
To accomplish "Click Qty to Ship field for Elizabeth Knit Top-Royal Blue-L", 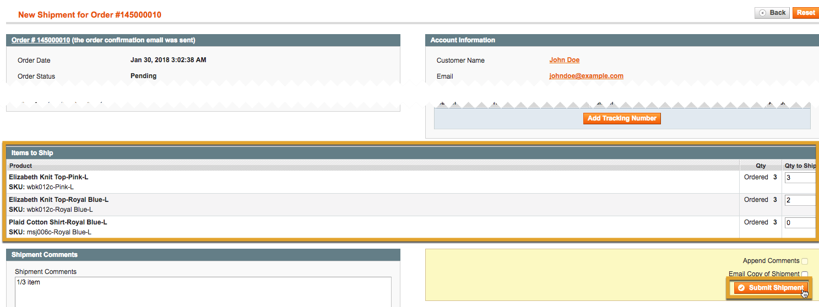I will (800, 200).
